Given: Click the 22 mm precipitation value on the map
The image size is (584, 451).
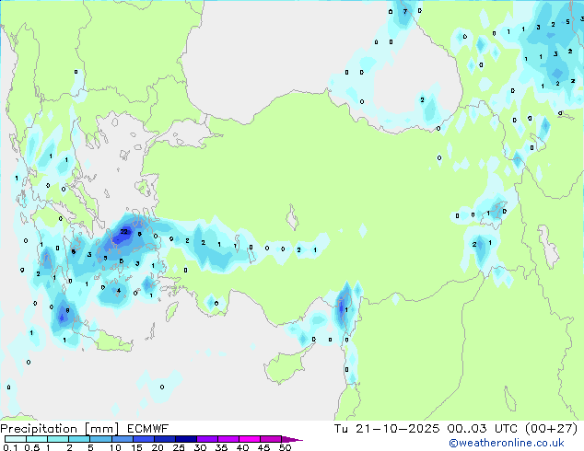Looking at the screenshot, I should pos(123,232).
